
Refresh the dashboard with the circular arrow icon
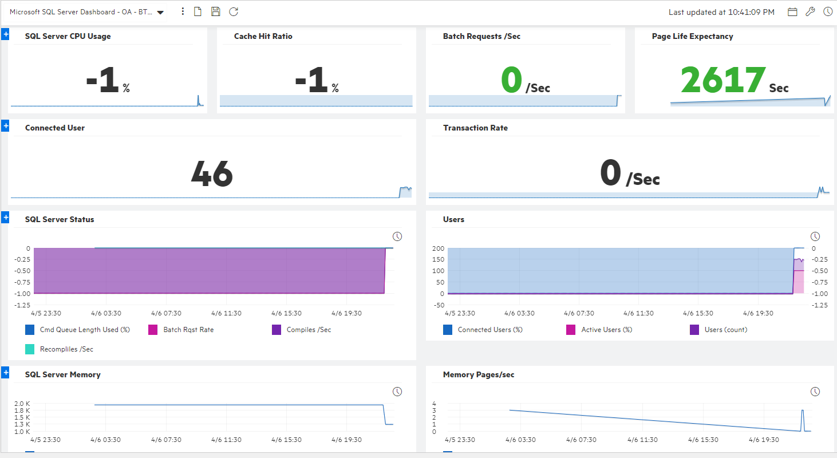[234, 11]
